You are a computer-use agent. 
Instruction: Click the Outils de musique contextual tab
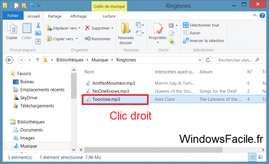click(x=109, y=6)
